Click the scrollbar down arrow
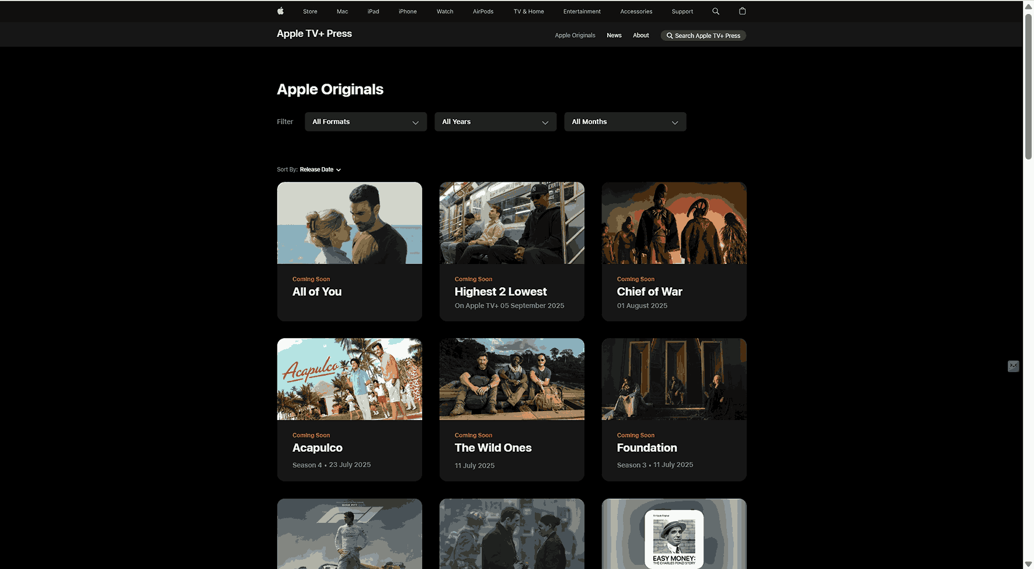This screenshot has width=1034, height=569. coord(1029,564)
